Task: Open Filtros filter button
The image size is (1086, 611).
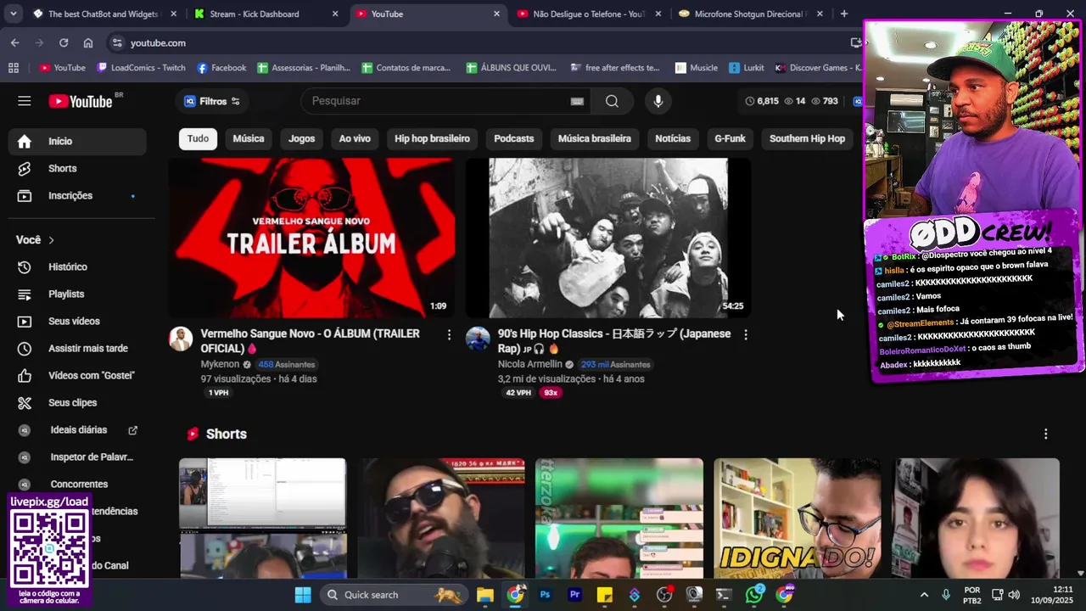Action: tap(212, 101)
